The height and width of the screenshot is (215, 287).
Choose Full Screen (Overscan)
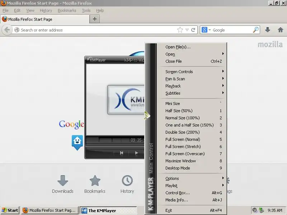coord(192,154)
